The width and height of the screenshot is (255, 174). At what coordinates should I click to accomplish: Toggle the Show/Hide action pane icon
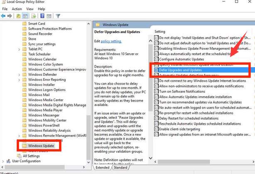coord(49,16)
